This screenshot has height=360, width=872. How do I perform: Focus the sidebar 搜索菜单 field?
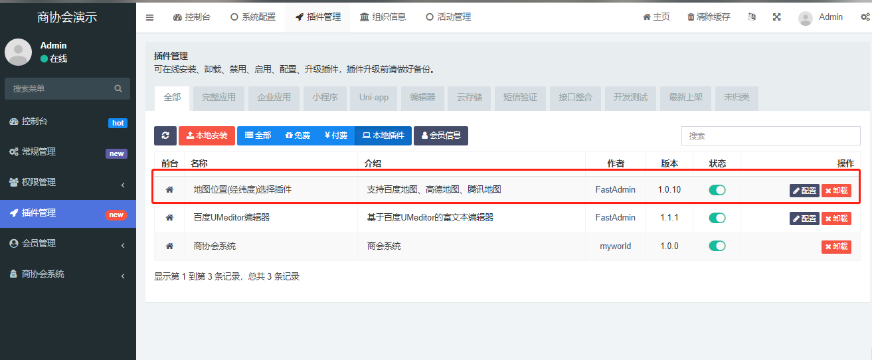(x=58, y=88)
